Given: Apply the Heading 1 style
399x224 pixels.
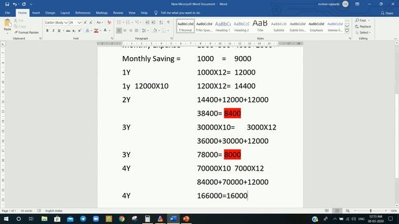Looking at the screenshot, I should pos(223,26).
